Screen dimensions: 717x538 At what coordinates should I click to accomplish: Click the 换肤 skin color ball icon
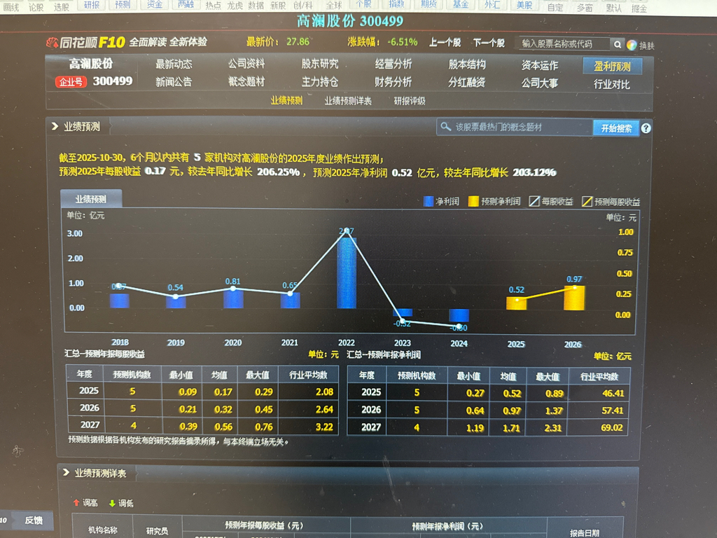tap(632, 45)
